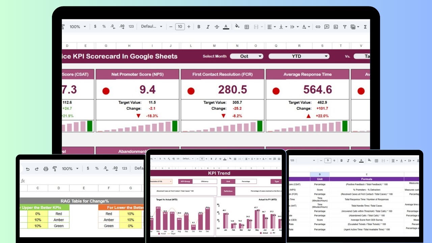Screen dimensions: 432x243
Task: Select column H header in main scorecard
Action: [129, 46]
